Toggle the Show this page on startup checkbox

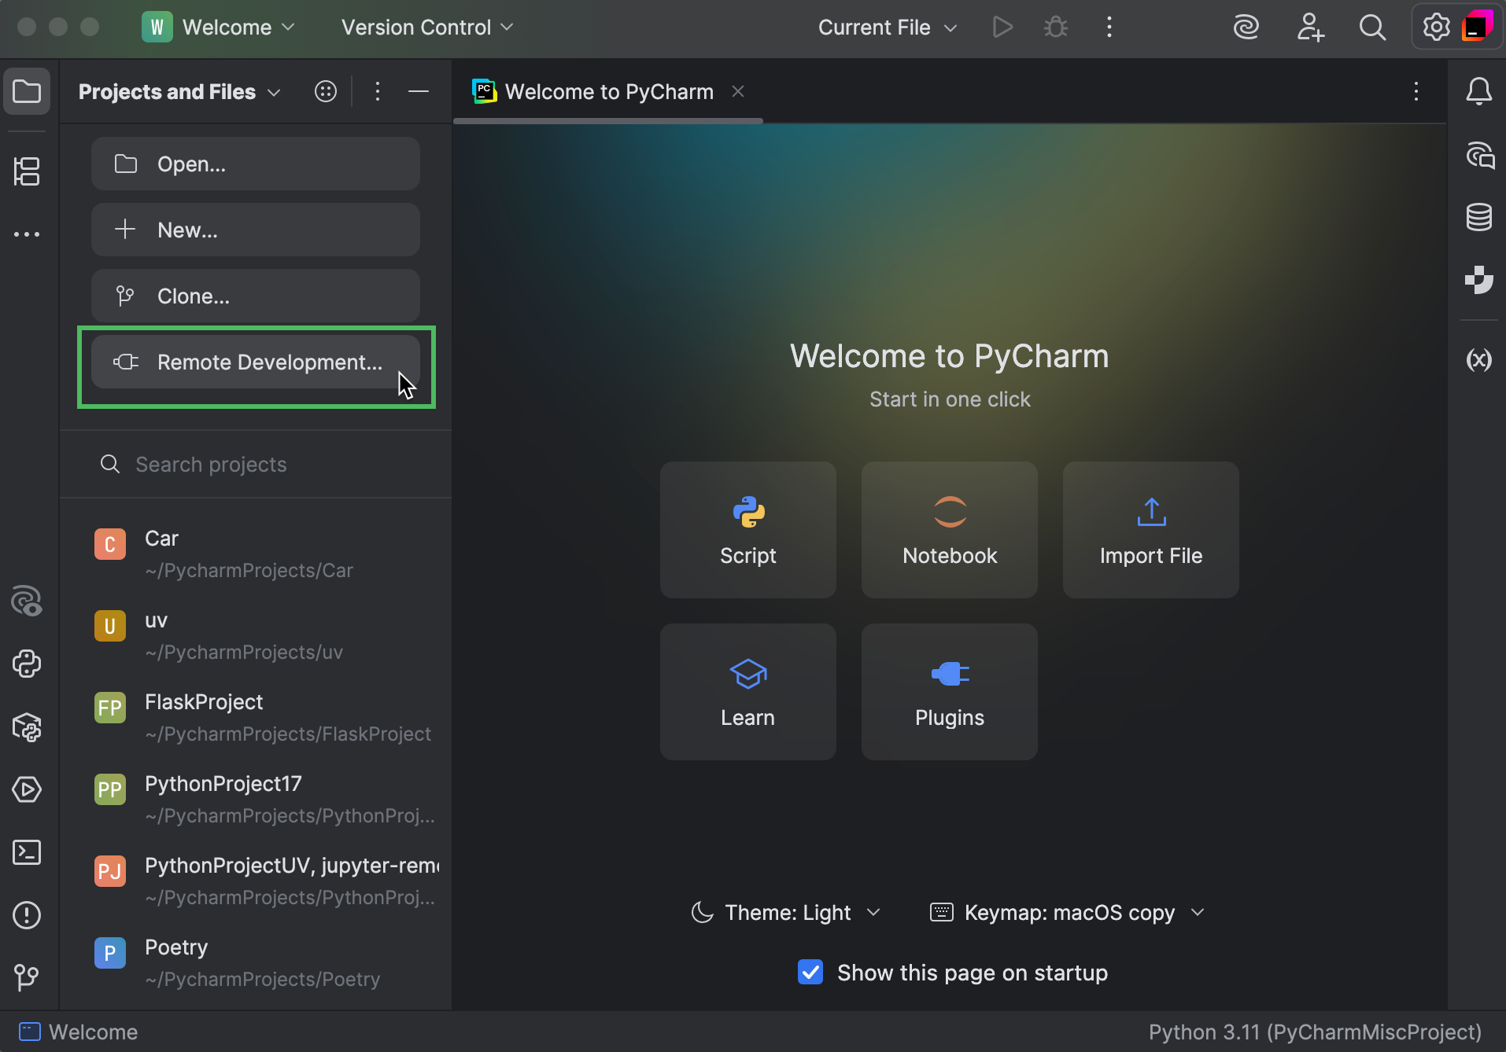(810, 973)
